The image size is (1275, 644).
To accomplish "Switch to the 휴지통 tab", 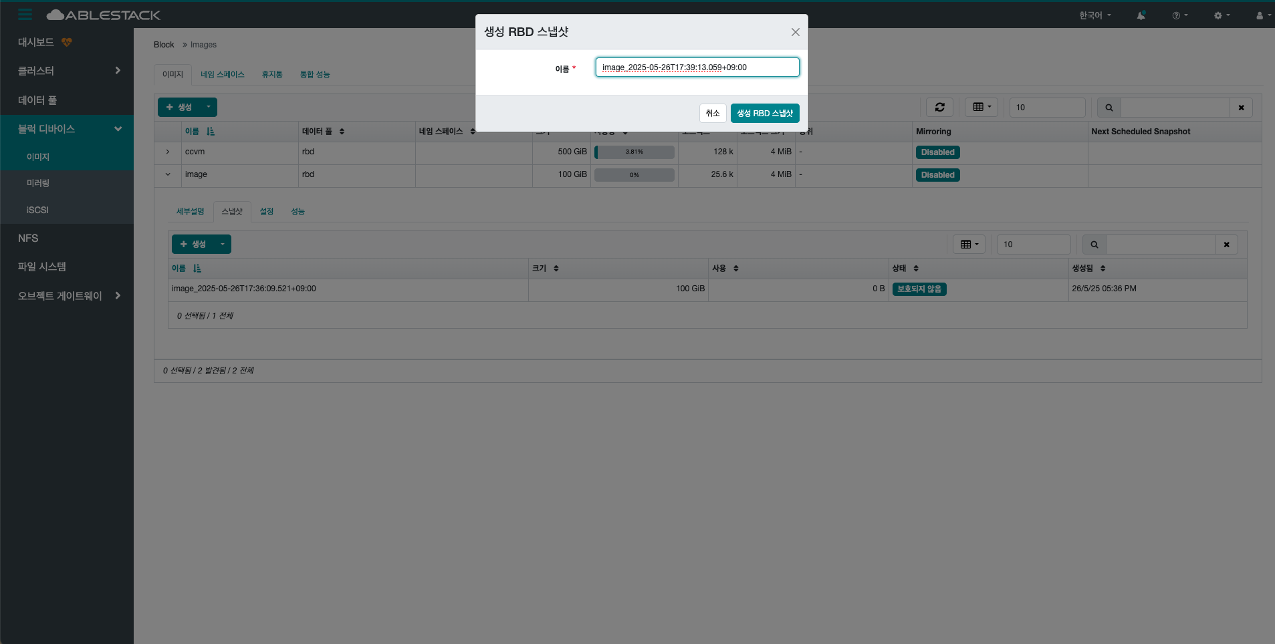I will (272, 74).
